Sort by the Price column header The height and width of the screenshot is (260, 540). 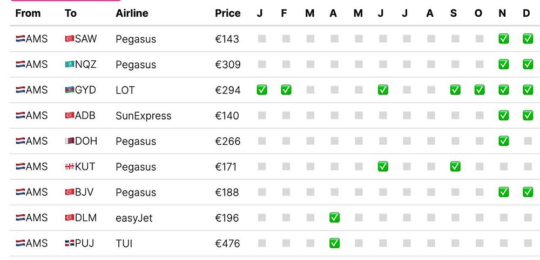point(227,13)
